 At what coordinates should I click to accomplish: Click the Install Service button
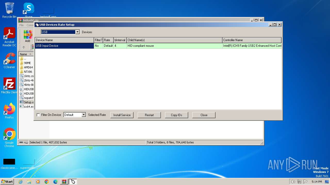pos(122,115)
